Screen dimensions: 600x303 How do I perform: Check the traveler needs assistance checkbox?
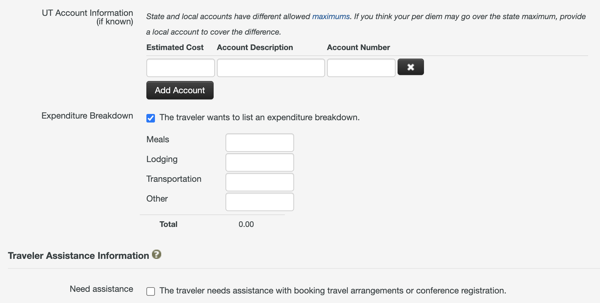(x=151, y=291)
